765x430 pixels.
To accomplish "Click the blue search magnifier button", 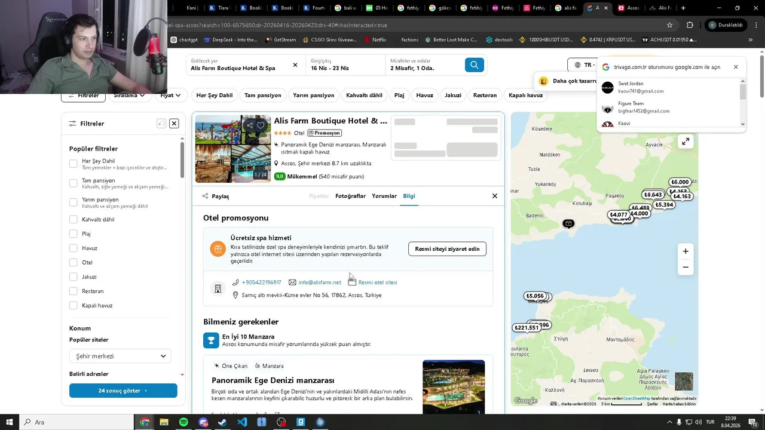I will click(474, 65).
